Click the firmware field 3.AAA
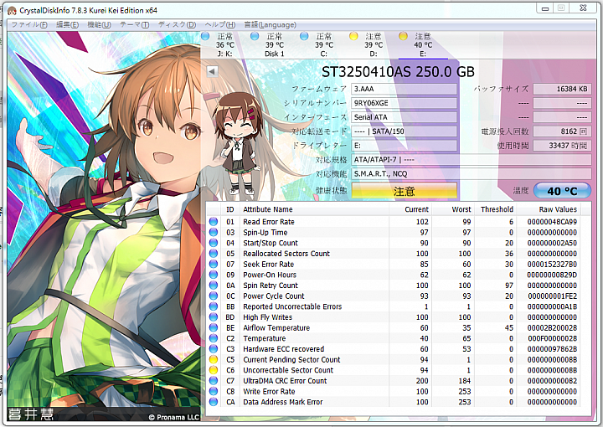 click(404, 89)
